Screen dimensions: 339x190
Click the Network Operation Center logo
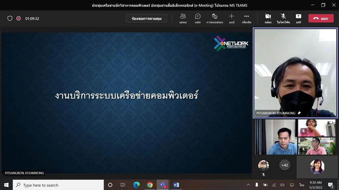coord(231,43)
